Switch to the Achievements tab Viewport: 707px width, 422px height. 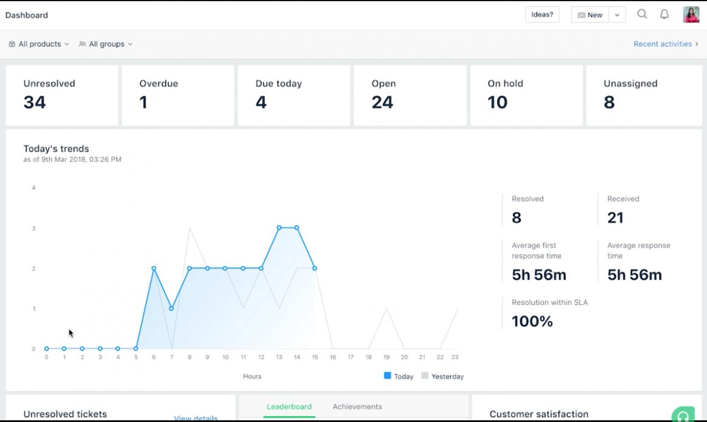click(x=357, y=406)
